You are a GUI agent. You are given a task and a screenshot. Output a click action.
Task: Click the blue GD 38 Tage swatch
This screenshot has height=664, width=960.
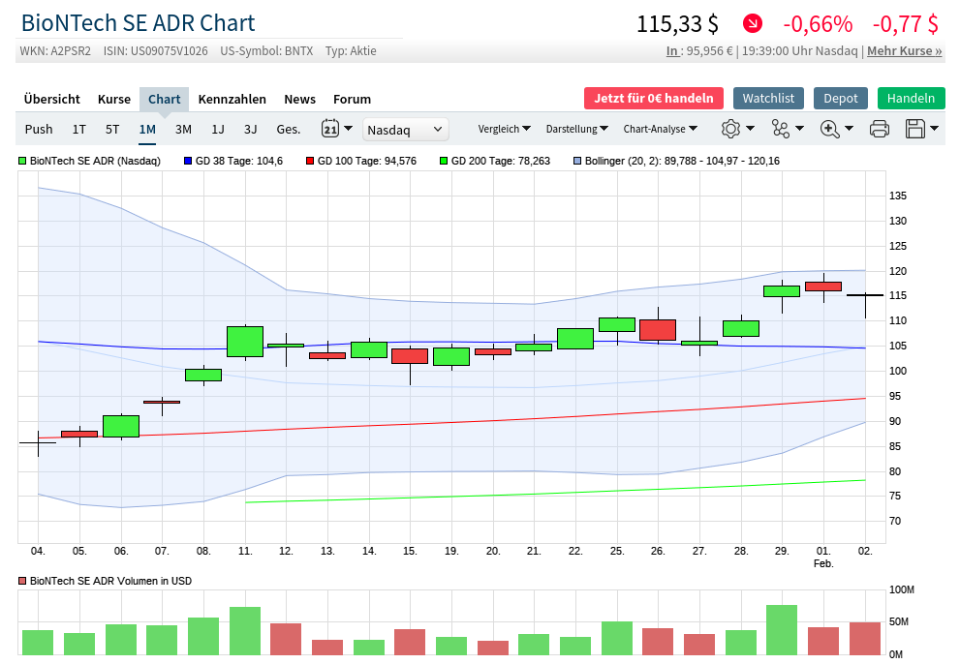pos(188,161)
